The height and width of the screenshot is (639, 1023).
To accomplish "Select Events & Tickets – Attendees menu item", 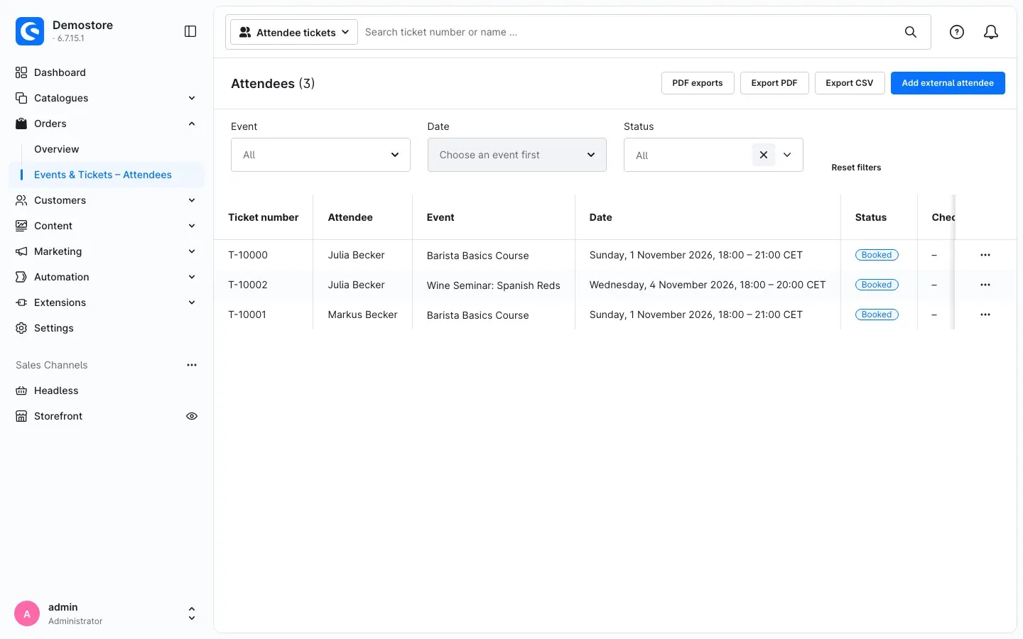I will pos(107,175).
